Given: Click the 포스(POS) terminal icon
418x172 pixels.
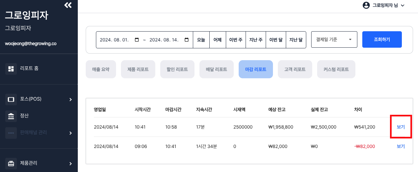Looking at the screenshot, I should [11, 99].
